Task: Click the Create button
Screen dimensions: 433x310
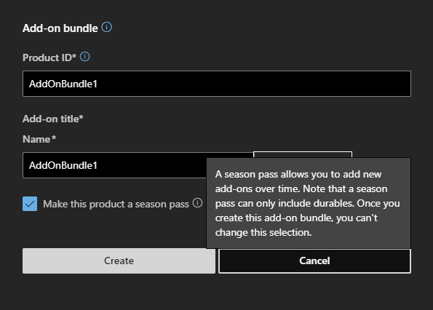Action: click(x=119, y=261)
